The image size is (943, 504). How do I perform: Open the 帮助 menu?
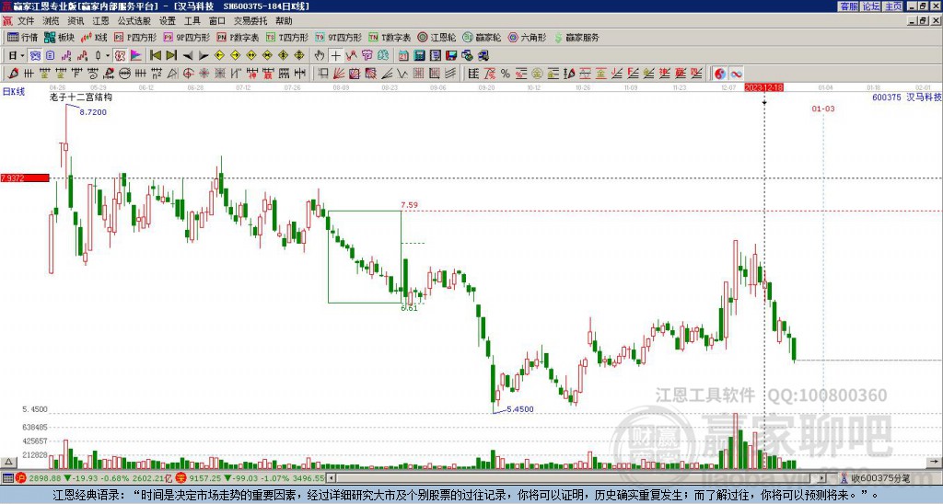click(284, 21)
